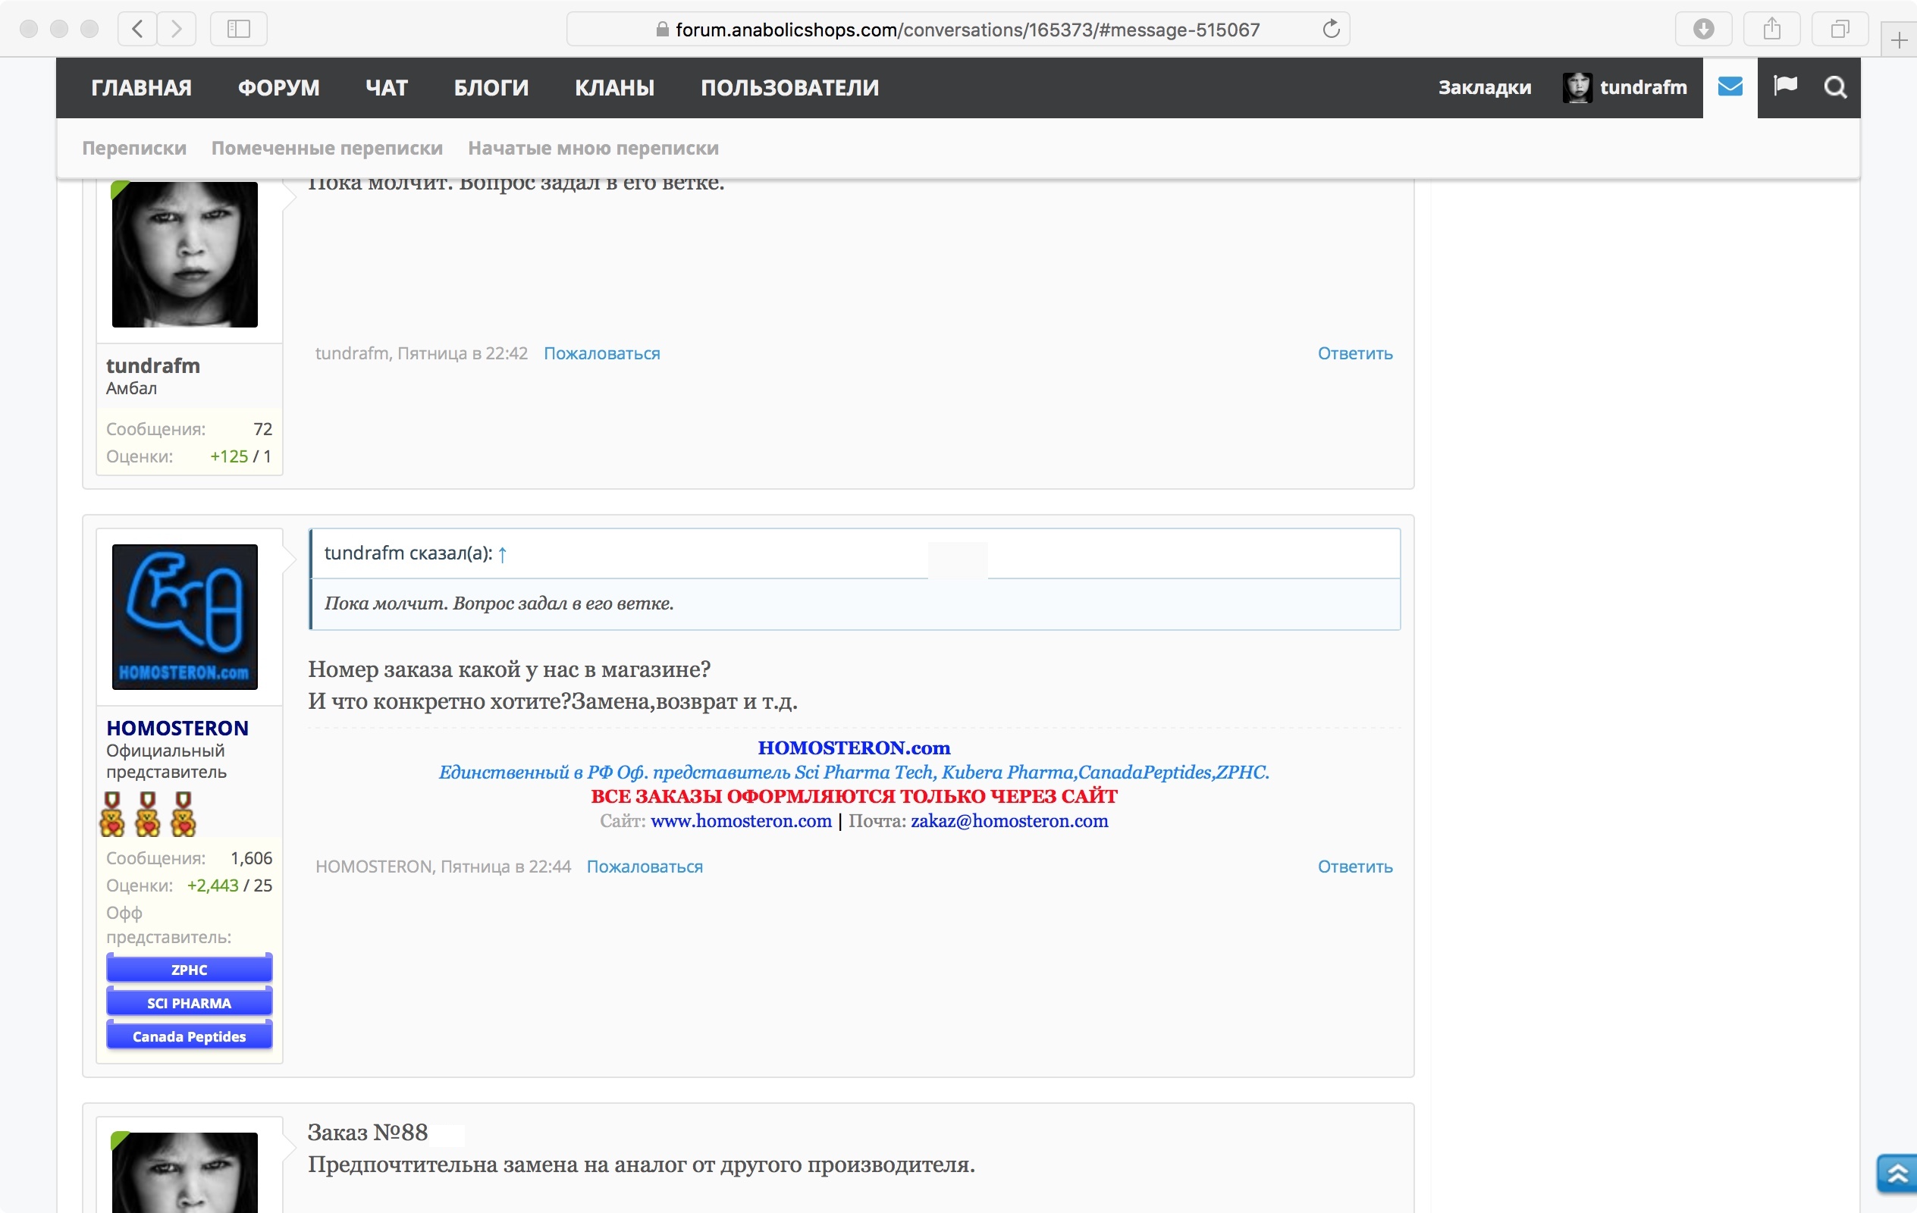Open Safari downloads icon
This screenshot has width=1917, height=1213.
(x=1703, y=30)
